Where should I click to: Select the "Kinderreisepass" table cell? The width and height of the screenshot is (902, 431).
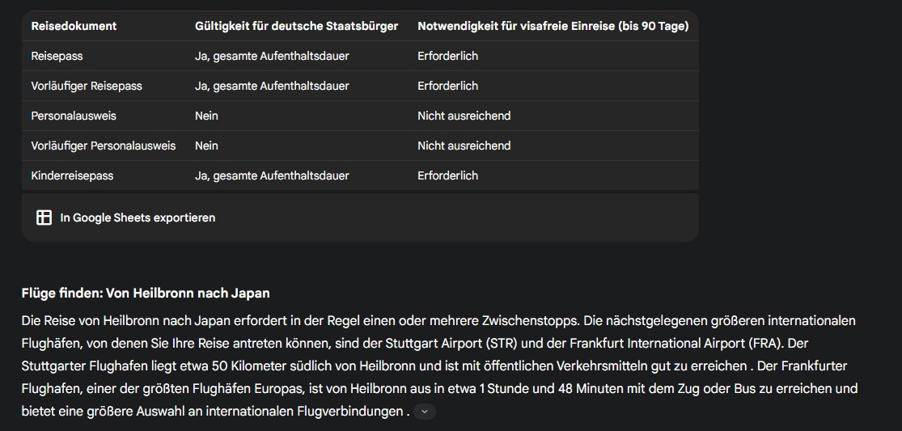pyautogui.click(x=72, y=175)
